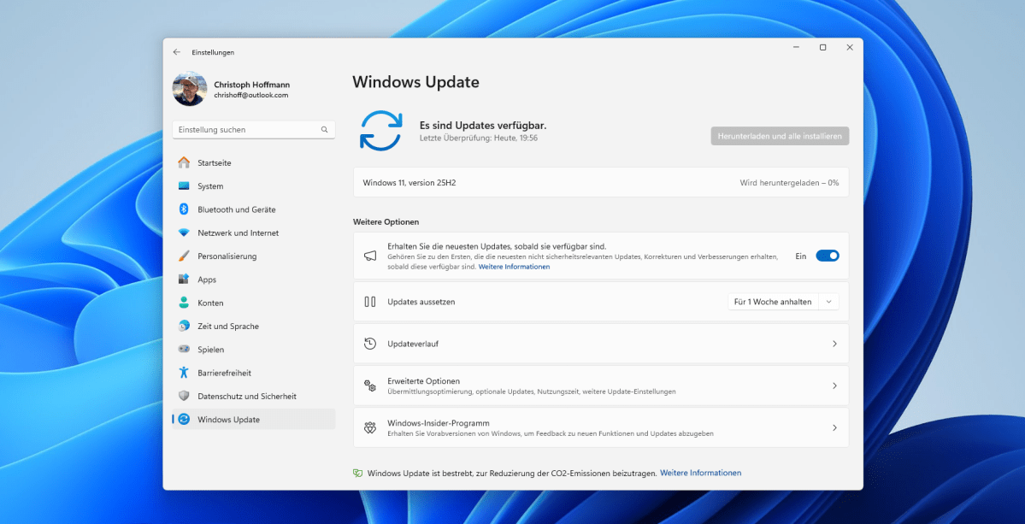Select the Personalisierung brush icon
This screenshot has height=524, width=1025.
click(x=183, y=255)
